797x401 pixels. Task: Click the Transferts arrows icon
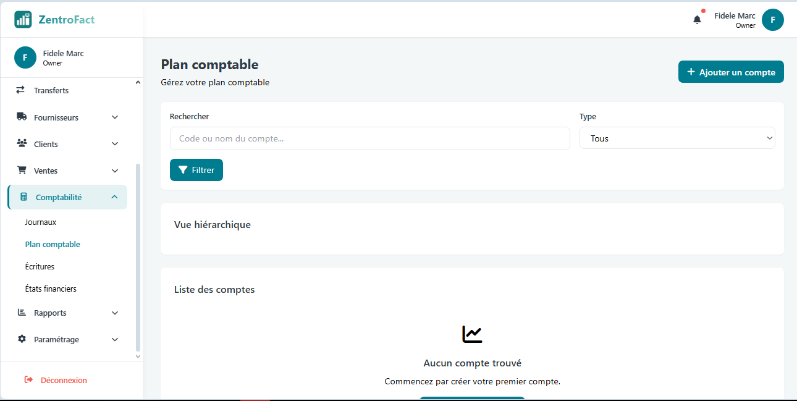coord(20,90)
